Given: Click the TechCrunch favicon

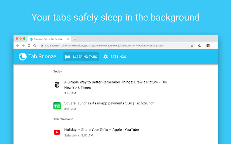Looking at the screenshot, I should [x=57, y=105].
